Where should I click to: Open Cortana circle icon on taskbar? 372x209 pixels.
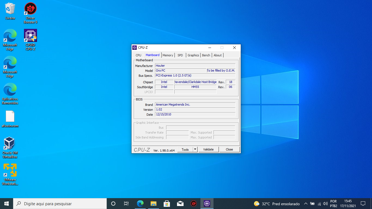[x=113, y=204]
